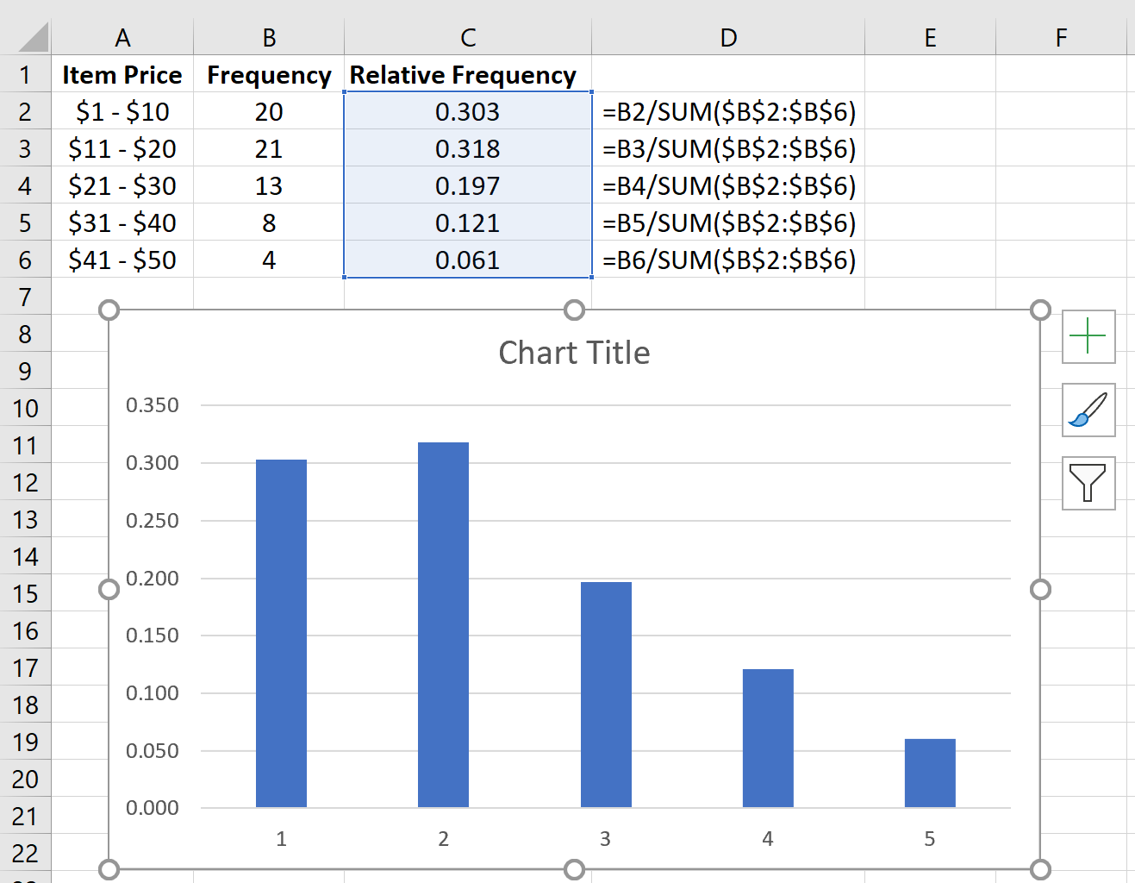Select relative frequency cell 0.197

468,186
